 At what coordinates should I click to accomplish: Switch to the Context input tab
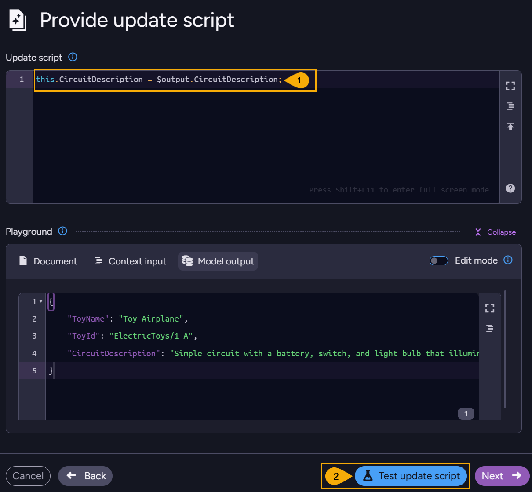tap(130, 261)
